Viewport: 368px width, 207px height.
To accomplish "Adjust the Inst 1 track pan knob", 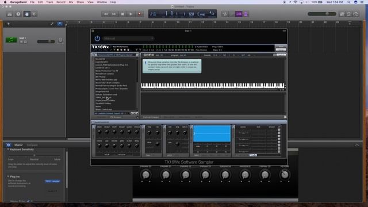I will 60,40.
